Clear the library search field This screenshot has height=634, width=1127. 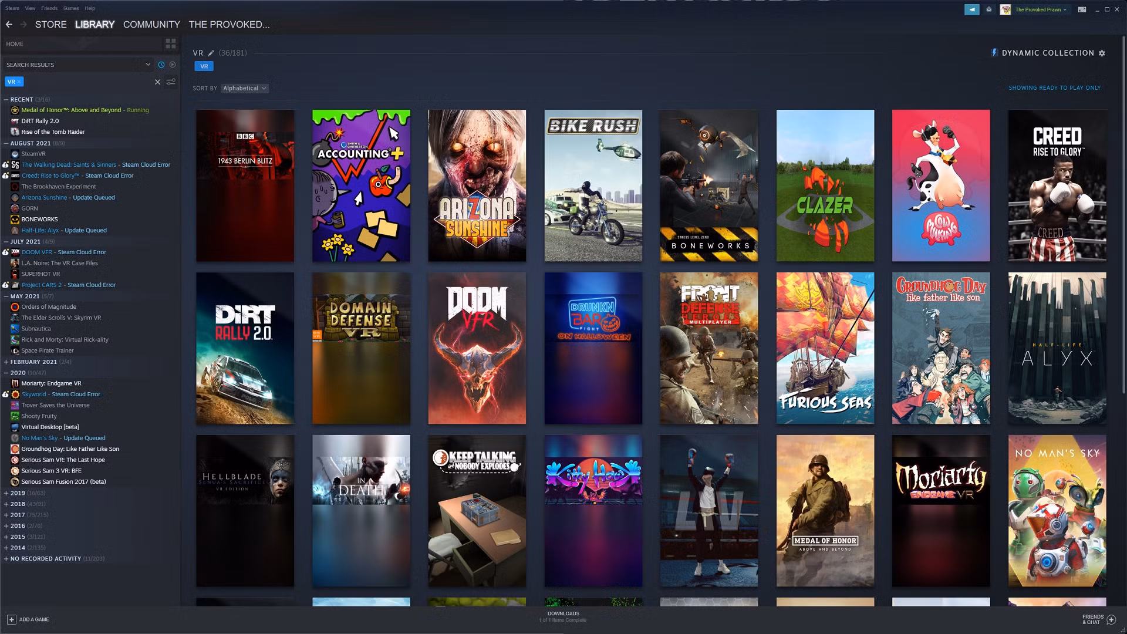pos(157,82)
